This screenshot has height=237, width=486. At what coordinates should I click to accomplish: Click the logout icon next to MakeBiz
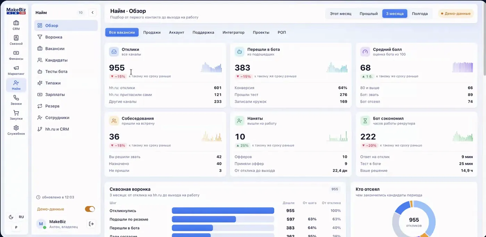91,224
